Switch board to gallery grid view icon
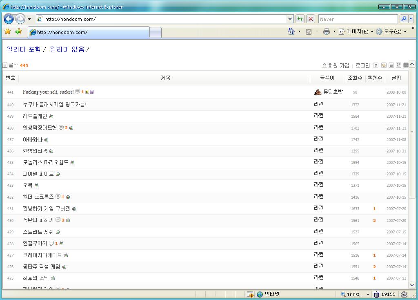The height and width of the screenshot is (300, 418). (x=406, y=65)
